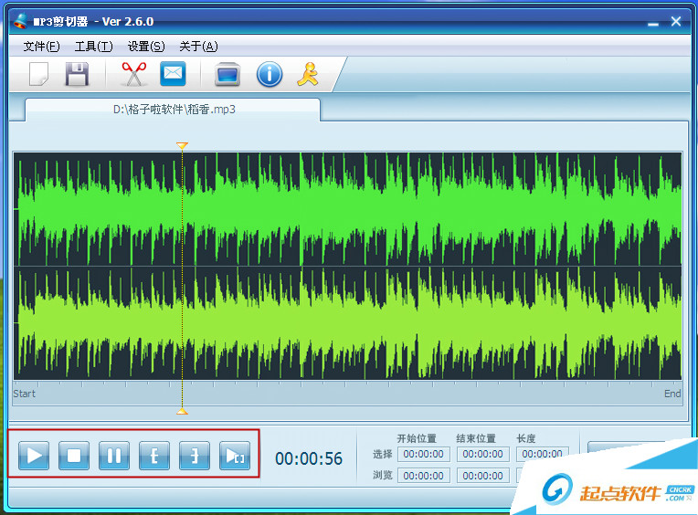Screen dimensions: 698x515
Task: Open the 关于(A) menu
Action: pyautogui.click(x=198, y=47)
